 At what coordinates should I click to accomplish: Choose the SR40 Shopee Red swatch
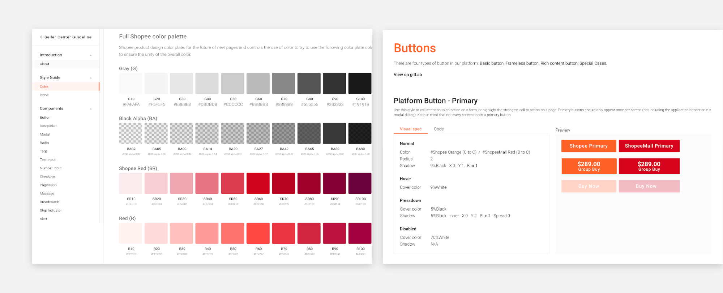(207, 183)
